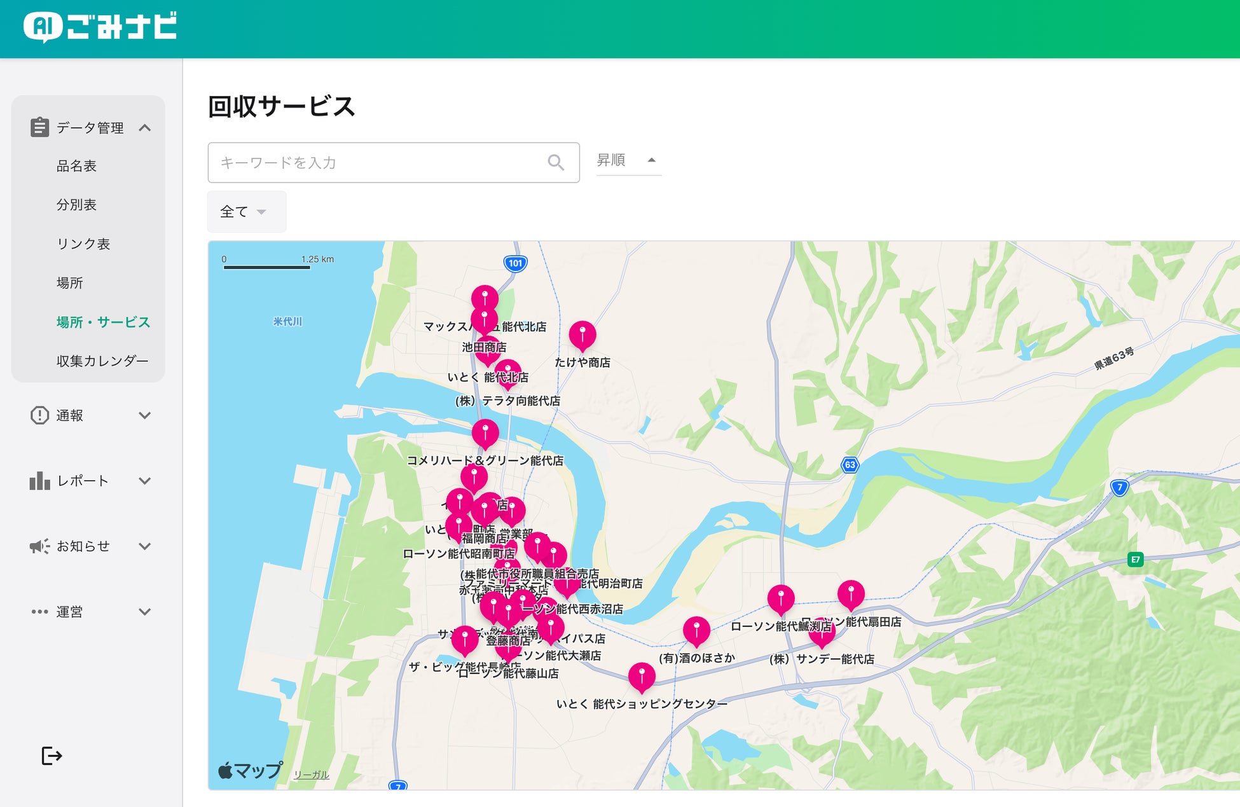Click the 運営 three-dots icon
The image size is (1240, 807).
point(39,612)
